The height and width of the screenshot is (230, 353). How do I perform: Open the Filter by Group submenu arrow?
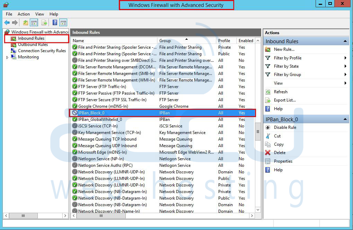point(345,75)
